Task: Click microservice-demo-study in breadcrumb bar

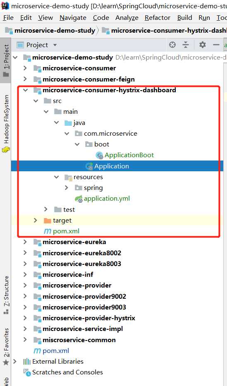Action: coord(55,31)
